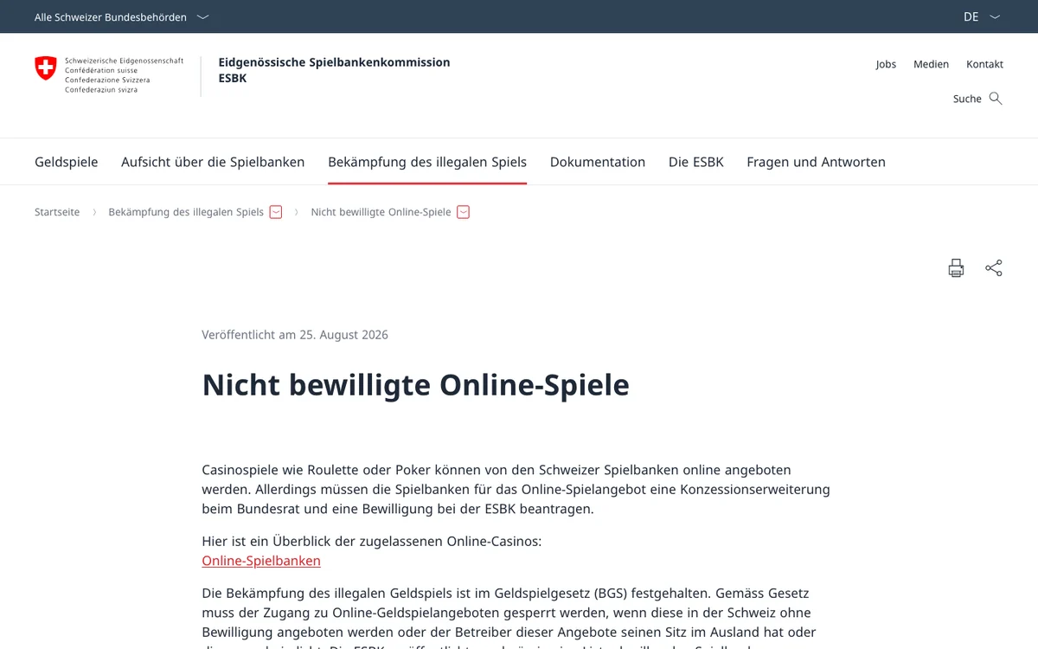Open Die ESBK menu
1038x649 pixels.
(x=696, y=162)
